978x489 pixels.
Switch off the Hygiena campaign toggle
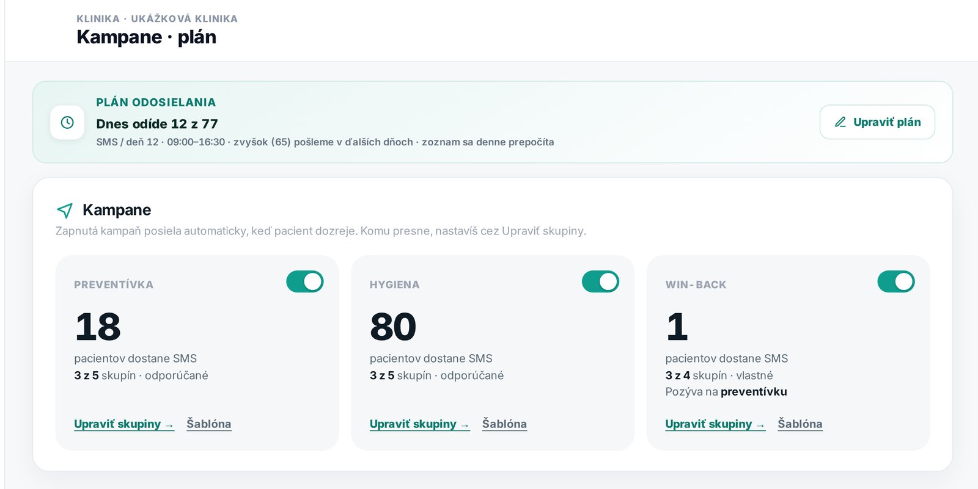[600, 281]
